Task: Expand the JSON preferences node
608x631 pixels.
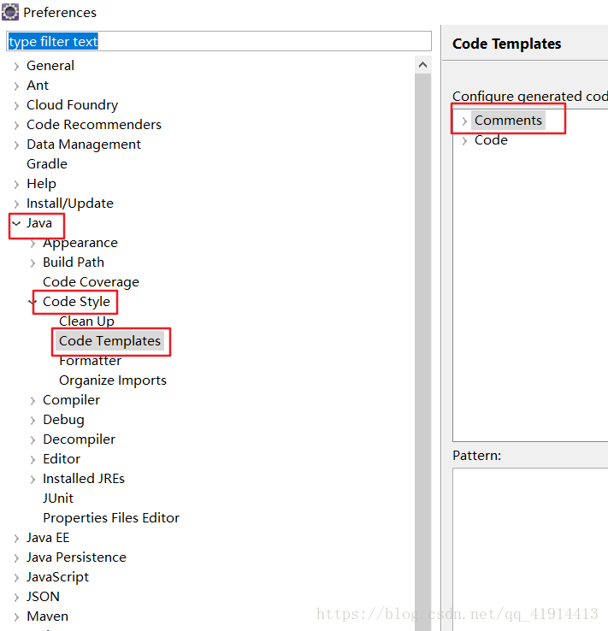Action: point(16,598)
